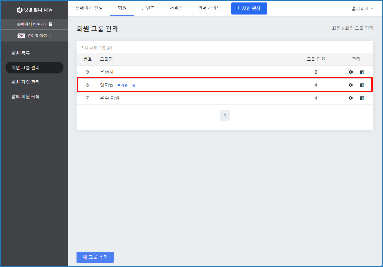The width and height of the screenshot is (383, 267).
Task: Switch to the 홈페이지 설정 tab
Action: [89, 8]
